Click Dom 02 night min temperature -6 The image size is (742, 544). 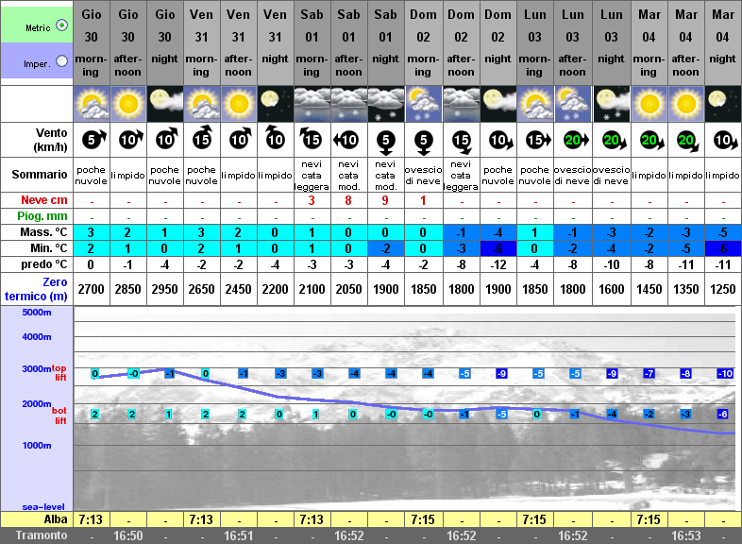(498, 248)
